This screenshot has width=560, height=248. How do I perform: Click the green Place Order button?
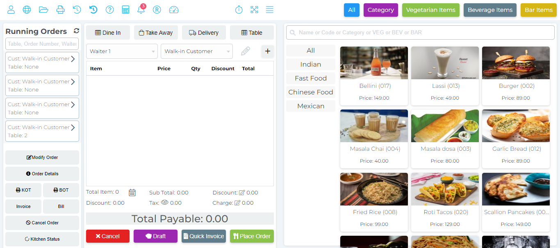pyautogui.click(x=251, y=236)
